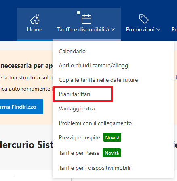Click the Home house icon
Image resolution: width=177 pixels, height=181 pixels.
point(35,19)
